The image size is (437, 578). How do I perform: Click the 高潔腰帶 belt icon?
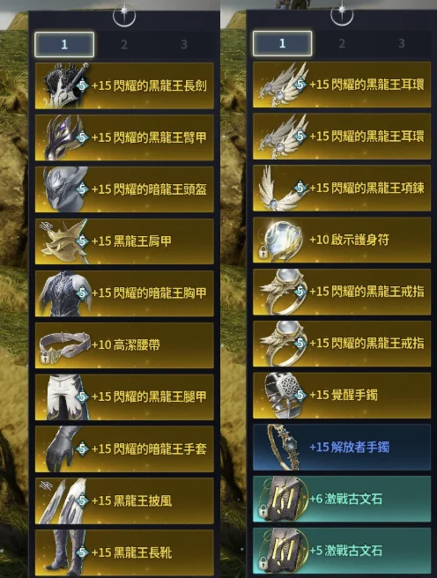[64, 346]
